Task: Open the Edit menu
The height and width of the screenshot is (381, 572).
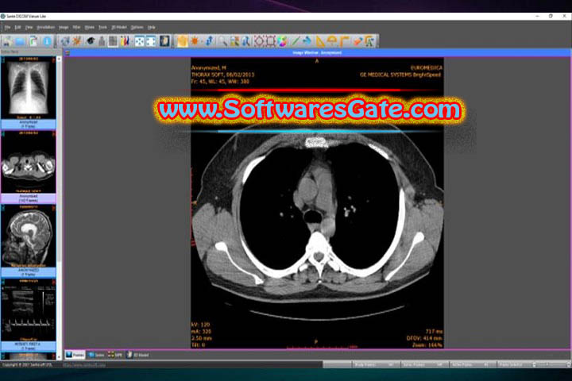Action: (x=17, y=27)
